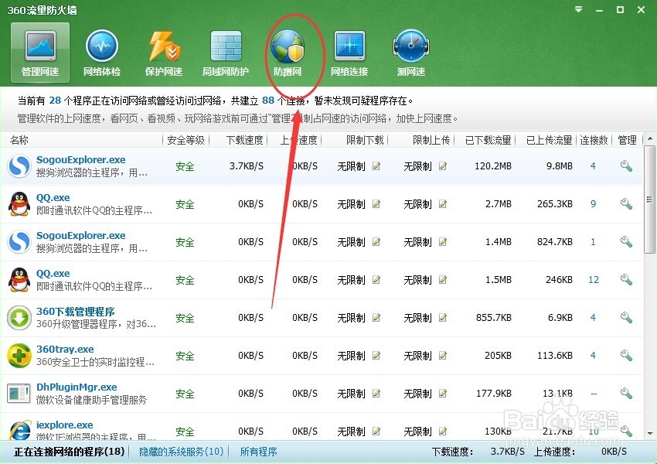This screenshot has height=464, width=657.
Task: Sort by 已上传流量 column header
Action: 550,140
